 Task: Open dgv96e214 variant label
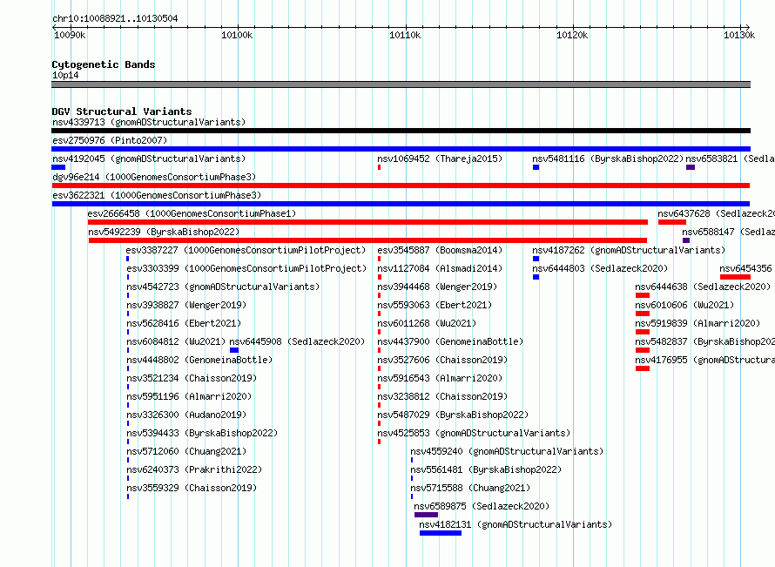coord(154,177)
